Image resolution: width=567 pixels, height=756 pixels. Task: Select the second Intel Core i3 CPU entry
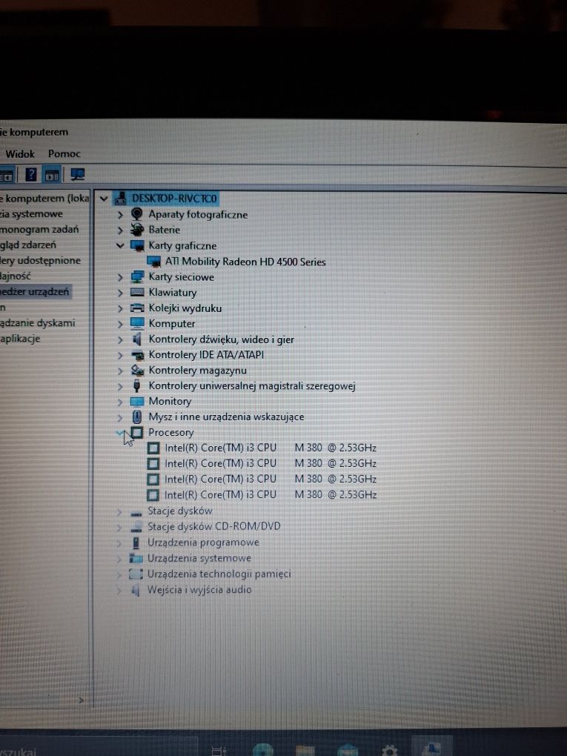pyautogui.click(x=271, y=463)
